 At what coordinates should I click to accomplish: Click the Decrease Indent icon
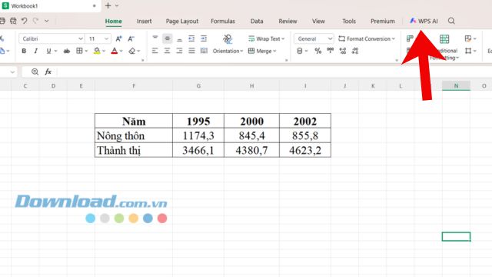click(191, 38)
